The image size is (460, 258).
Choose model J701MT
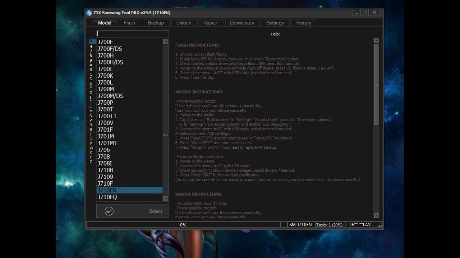[129, 143]
